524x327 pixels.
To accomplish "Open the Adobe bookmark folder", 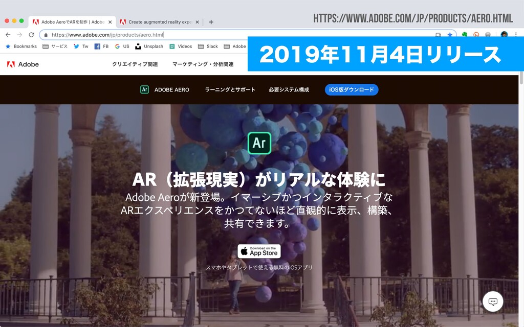I will tap(235, 46).
